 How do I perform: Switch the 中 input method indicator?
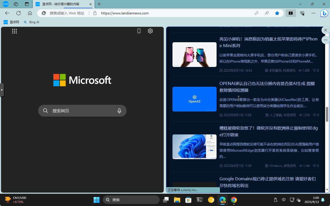point(284,200)
